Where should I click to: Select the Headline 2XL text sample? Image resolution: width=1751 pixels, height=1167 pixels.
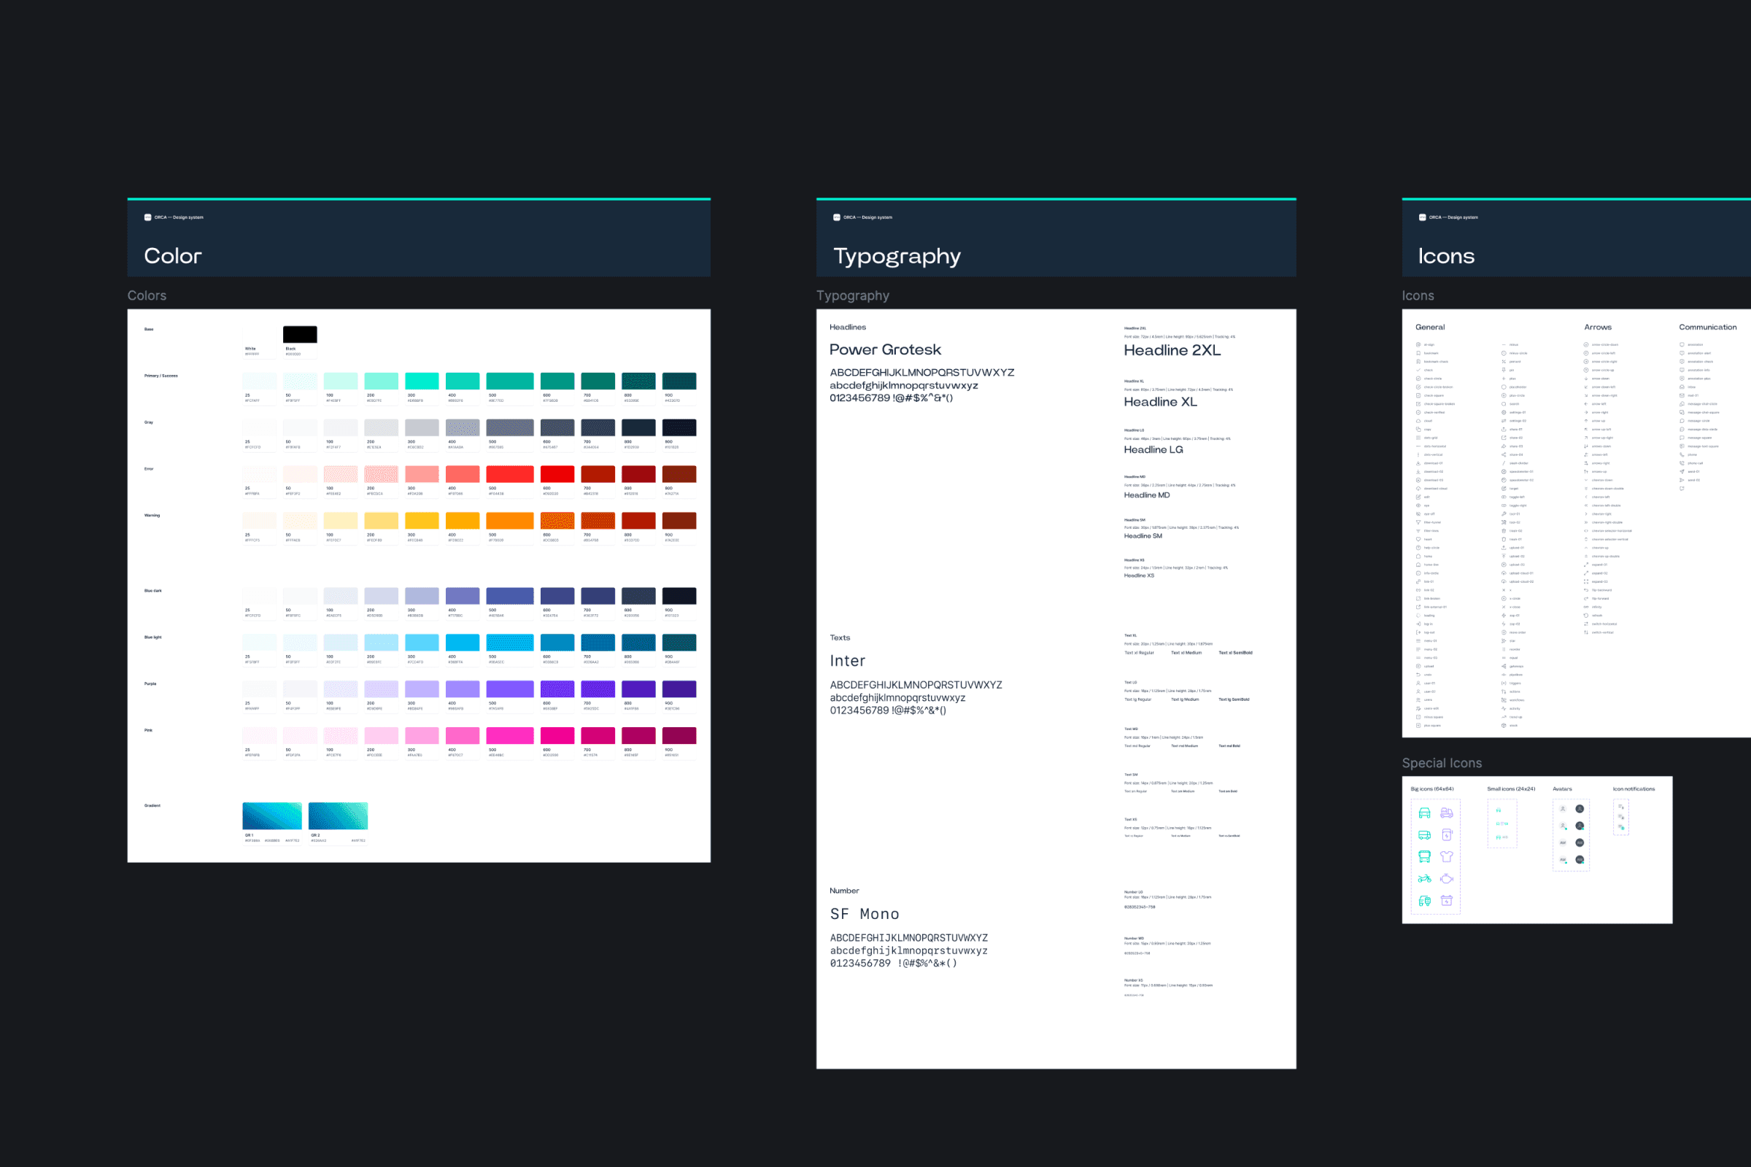coord(1172,351)
